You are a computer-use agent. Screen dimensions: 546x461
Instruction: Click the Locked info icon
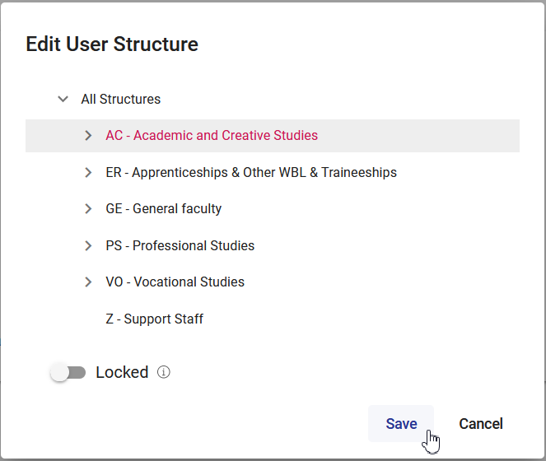click(164, 372)
